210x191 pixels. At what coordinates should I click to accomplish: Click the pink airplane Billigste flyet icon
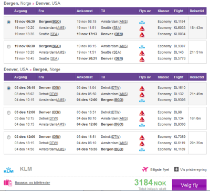(x=145, y=169)
